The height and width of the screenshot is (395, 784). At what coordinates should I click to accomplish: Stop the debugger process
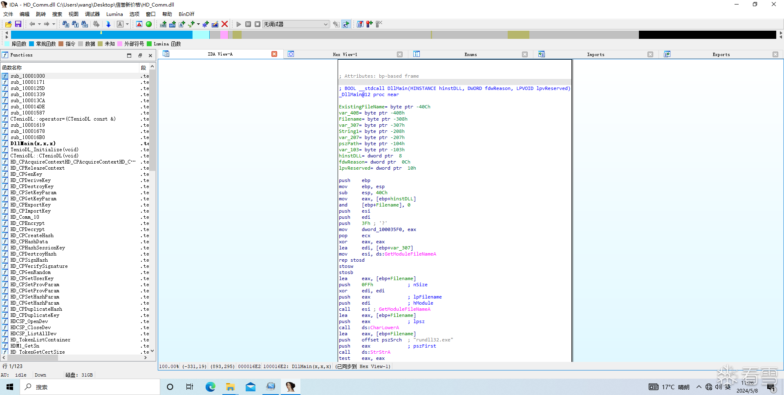pyautogui.click(x=258, y=24)
